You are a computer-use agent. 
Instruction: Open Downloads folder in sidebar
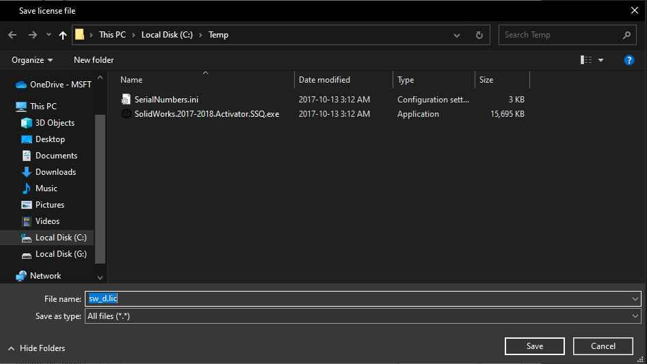pos(55,172)
